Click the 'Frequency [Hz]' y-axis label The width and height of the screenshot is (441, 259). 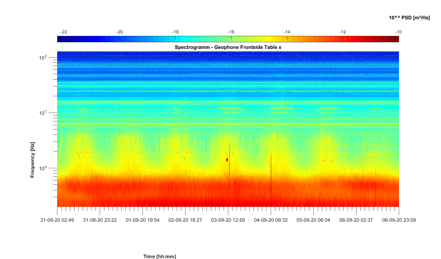33,160
